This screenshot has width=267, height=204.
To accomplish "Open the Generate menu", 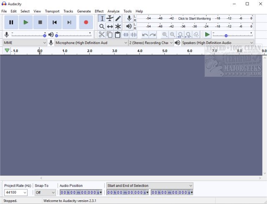I will click(84, 11).
